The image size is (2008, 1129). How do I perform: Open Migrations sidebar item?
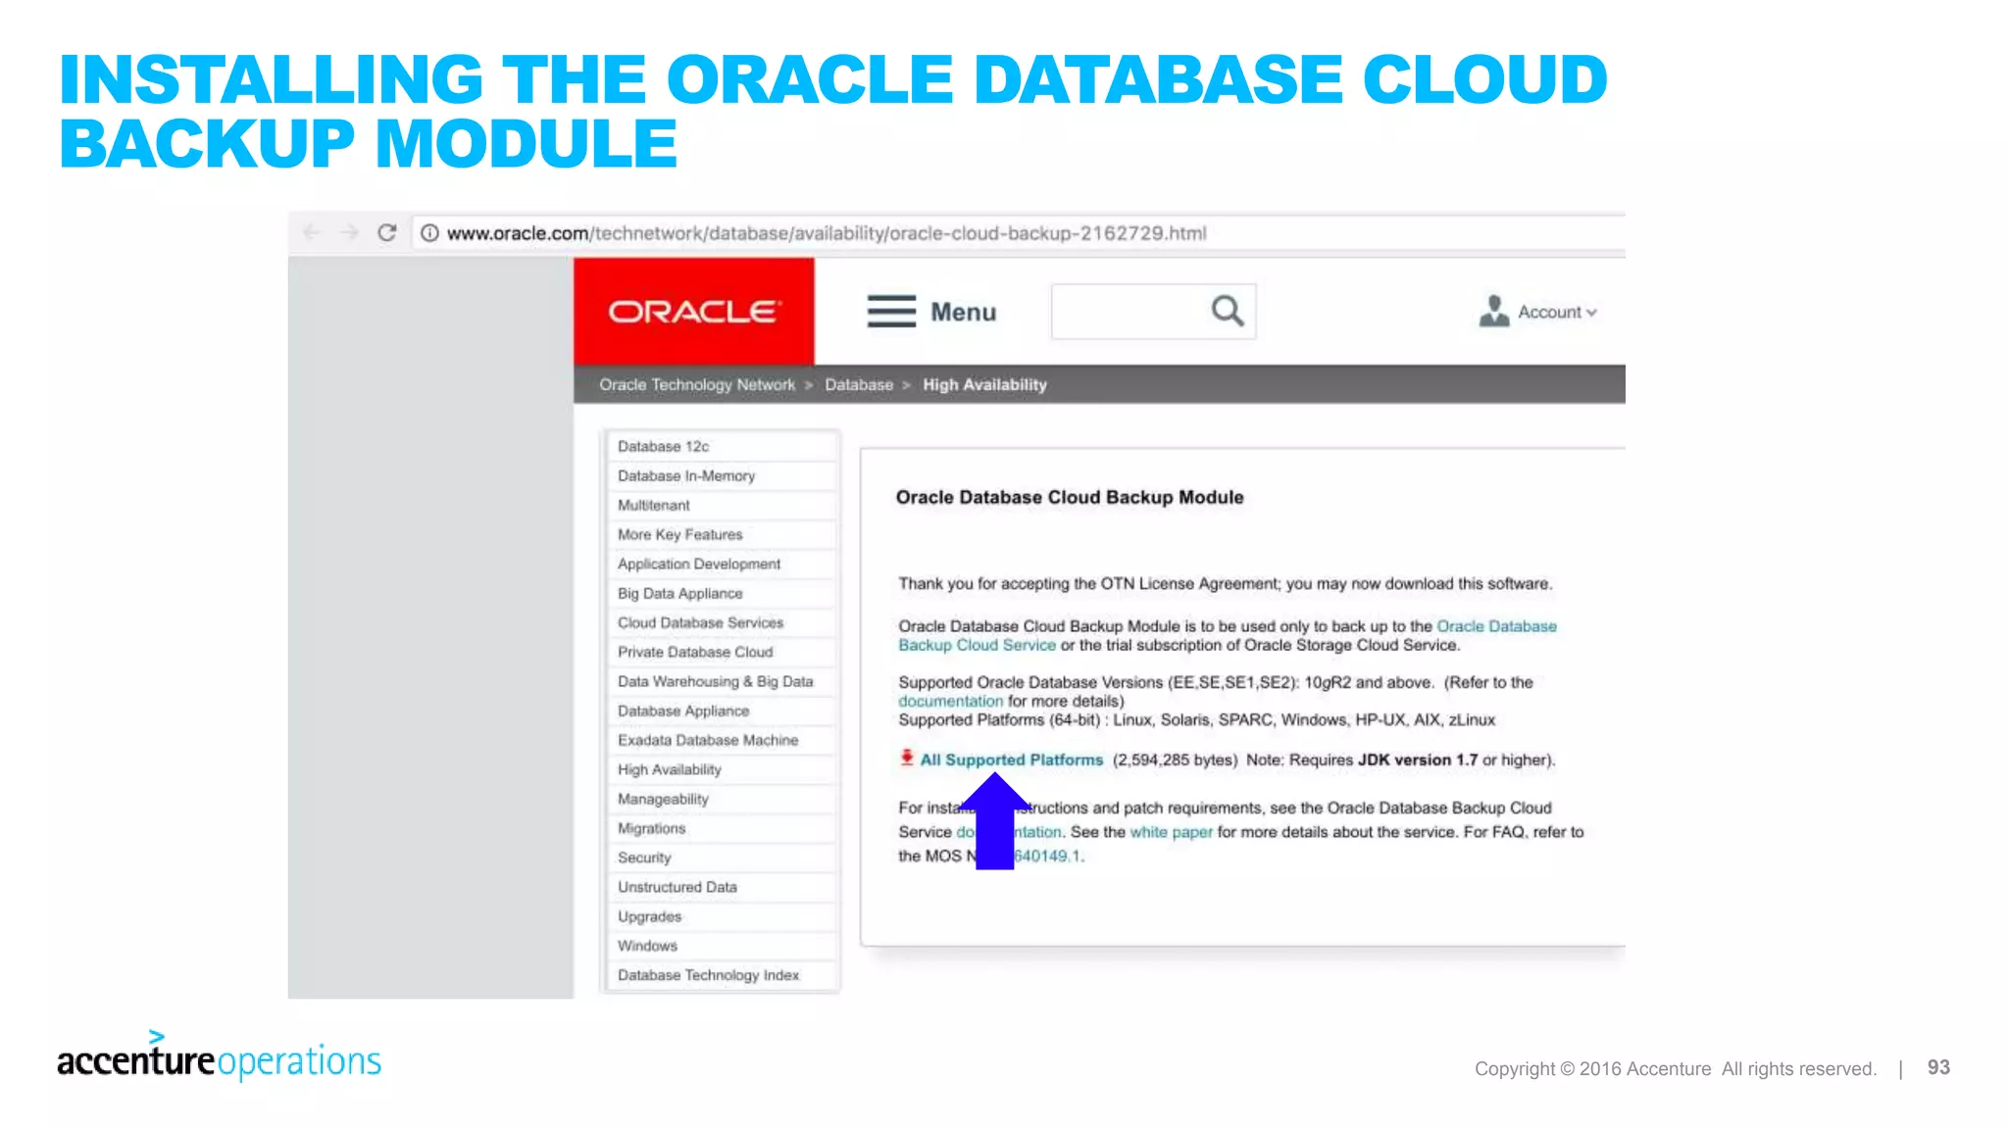click(722, 829)
